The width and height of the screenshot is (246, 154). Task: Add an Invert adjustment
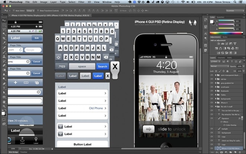tap(218, 53)
